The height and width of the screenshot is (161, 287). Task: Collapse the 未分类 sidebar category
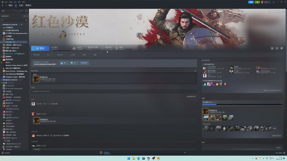[x=1, y=83]
